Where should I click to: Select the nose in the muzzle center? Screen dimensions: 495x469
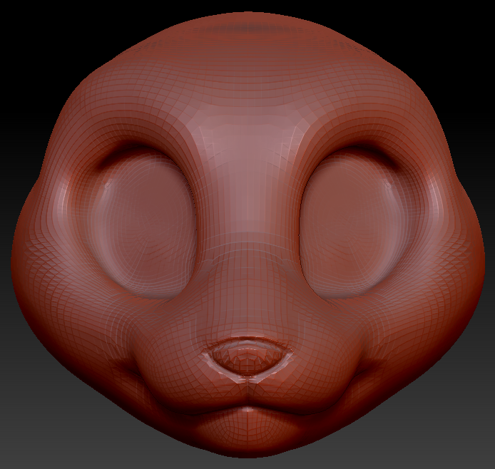[247, 356]
